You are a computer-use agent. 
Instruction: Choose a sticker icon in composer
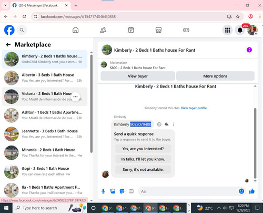click(x=122, y=191)
